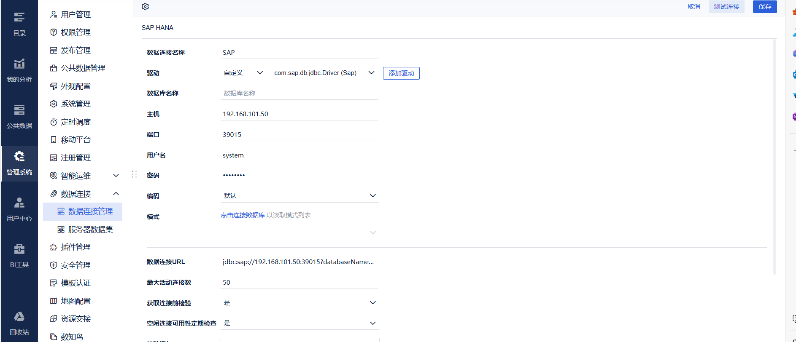Click the 密码 password field
796x342 pixels.
coord(300,175)
